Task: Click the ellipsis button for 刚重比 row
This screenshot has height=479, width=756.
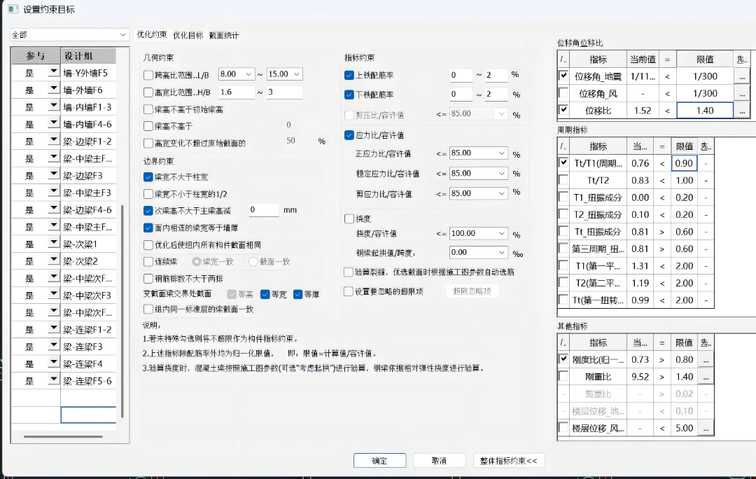Action: (706, 376)
